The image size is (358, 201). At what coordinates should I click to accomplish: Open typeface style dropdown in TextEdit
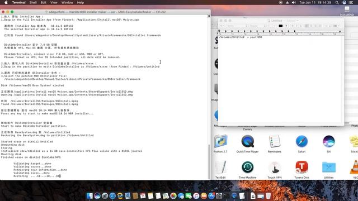[257, 26]
